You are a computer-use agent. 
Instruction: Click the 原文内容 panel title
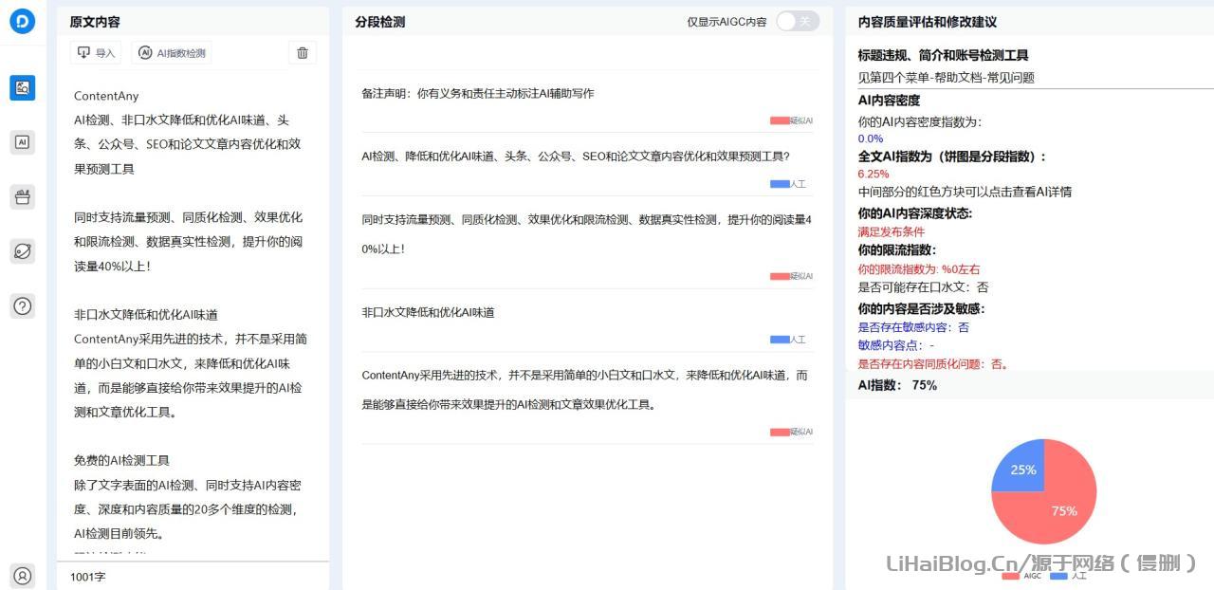tap(95, 22)
